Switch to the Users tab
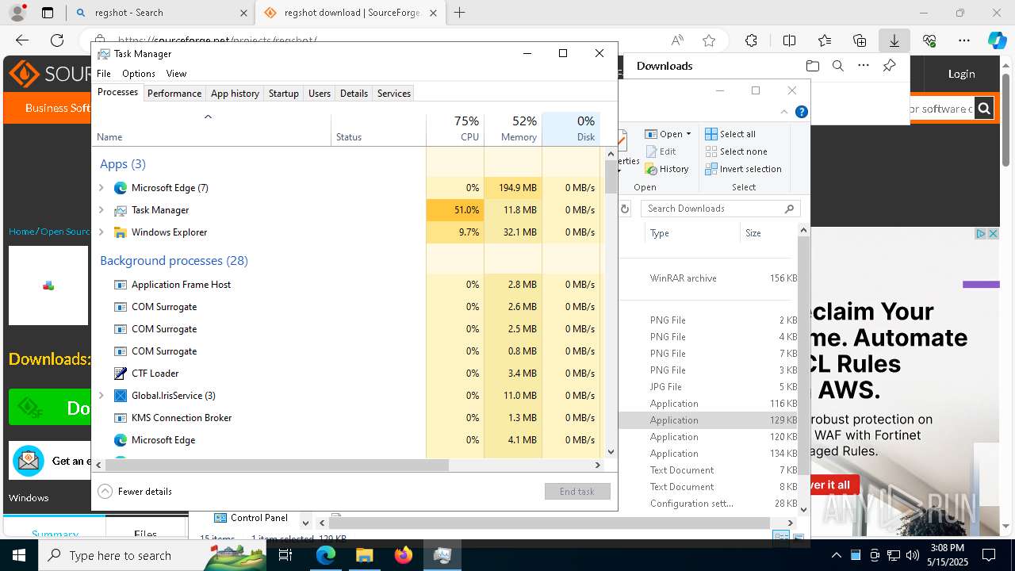The width and height of the screenshot is (1015, 571). pyautogui.click(x=320, y=93)
